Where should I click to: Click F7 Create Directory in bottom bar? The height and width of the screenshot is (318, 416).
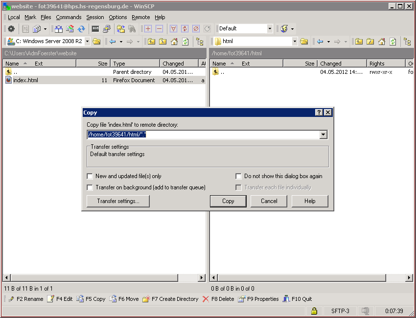[x=170, y=299]
